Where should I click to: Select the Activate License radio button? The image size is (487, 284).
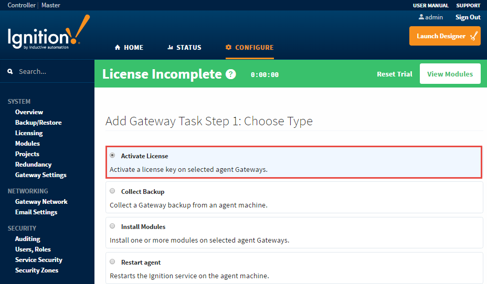[112, 156]
